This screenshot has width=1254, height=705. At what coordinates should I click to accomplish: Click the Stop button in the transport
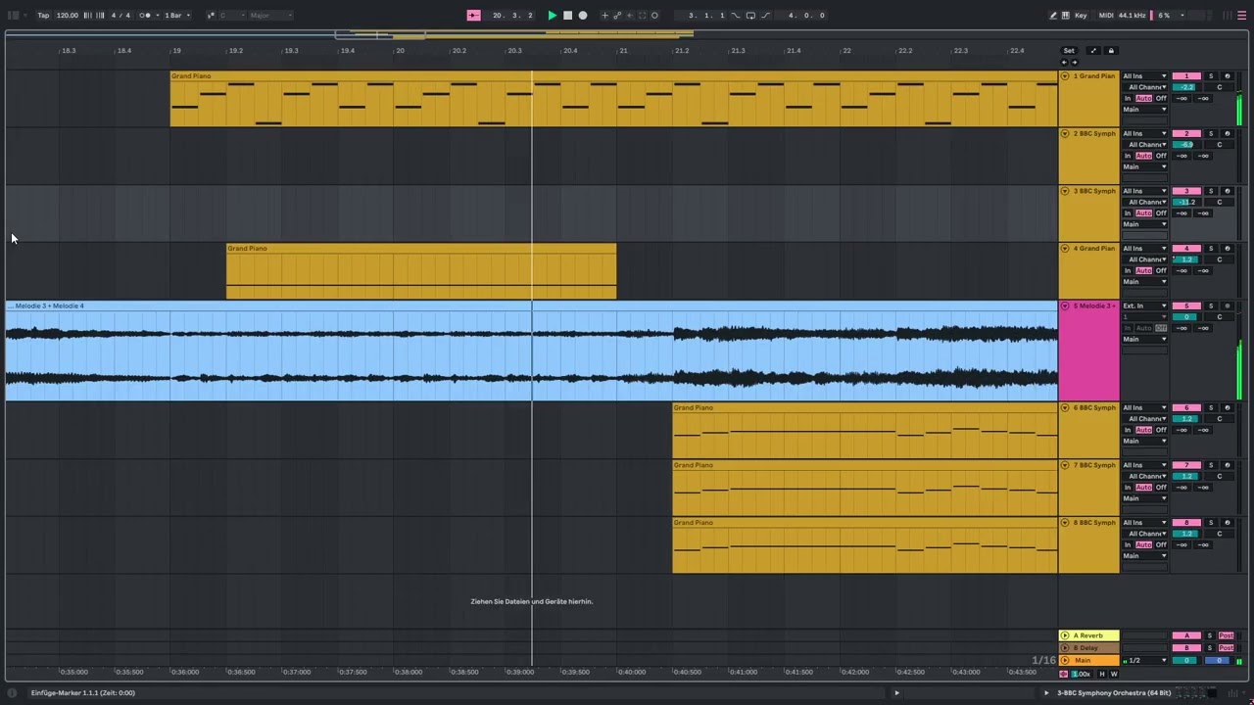(x=567, y=16)
